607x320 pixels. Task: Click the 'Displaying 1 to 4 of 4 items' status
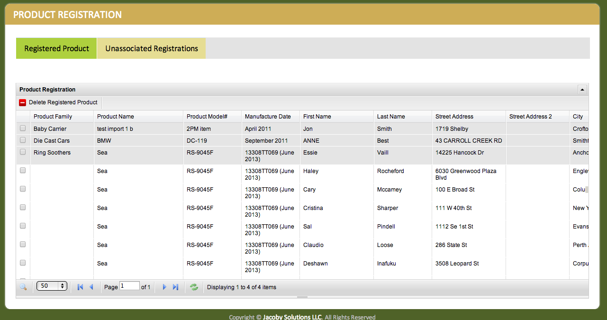click(242, 287)
